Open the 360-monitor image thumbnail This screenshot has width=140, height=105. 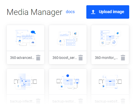click(110, 38)
